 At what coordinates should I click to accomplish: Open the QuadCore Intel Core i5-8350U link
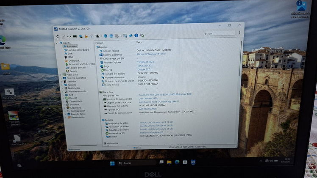165,94
